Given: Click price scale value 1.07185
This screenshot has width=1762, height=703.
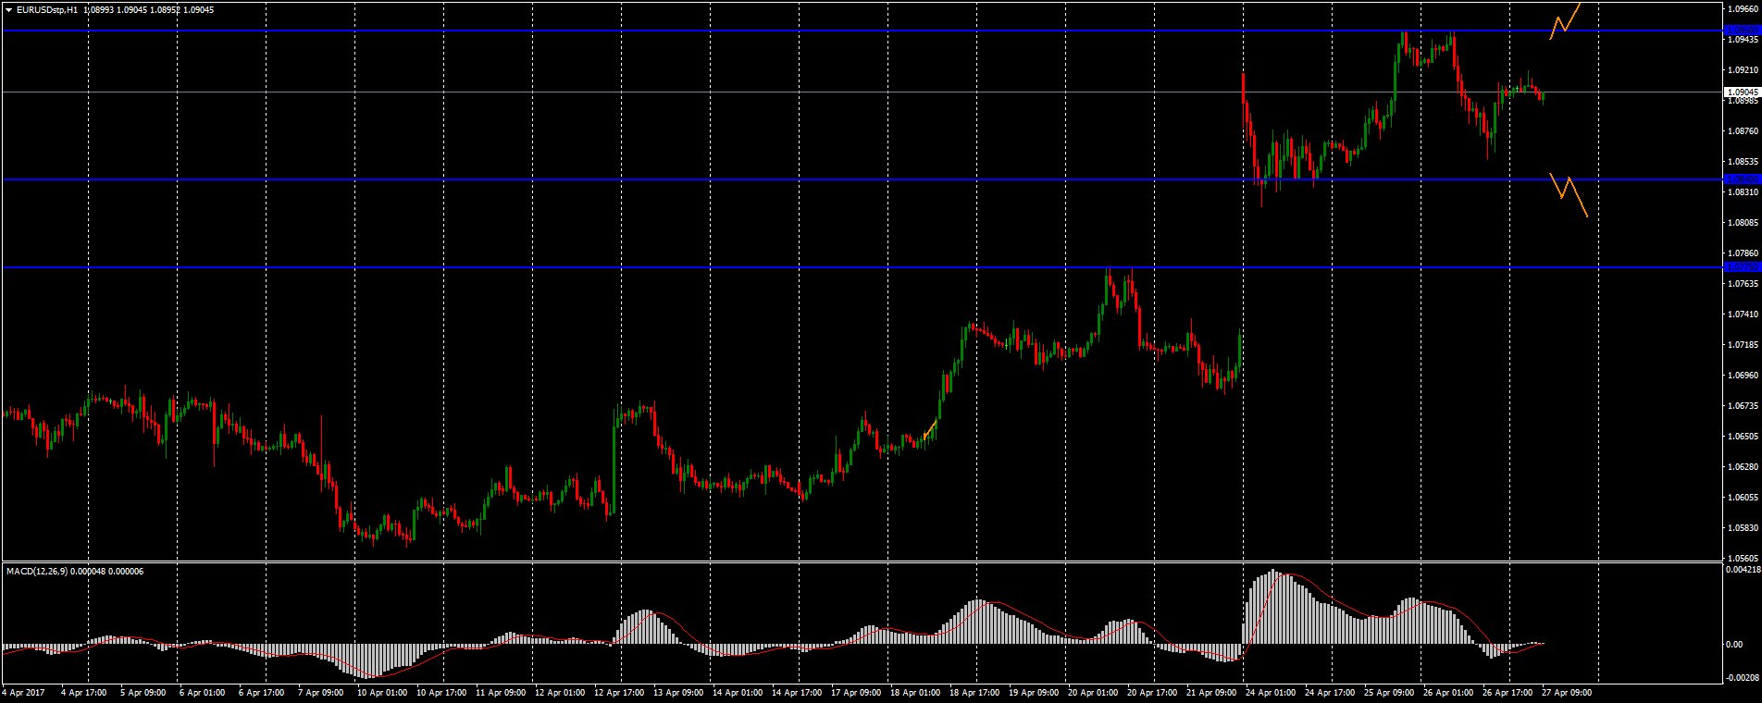Looking at the screenshot, I should [1743, 345].
